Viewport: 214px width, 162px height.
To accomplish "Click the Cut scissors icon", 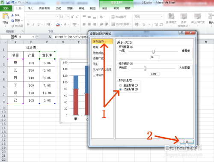I will tap(12, 15).
